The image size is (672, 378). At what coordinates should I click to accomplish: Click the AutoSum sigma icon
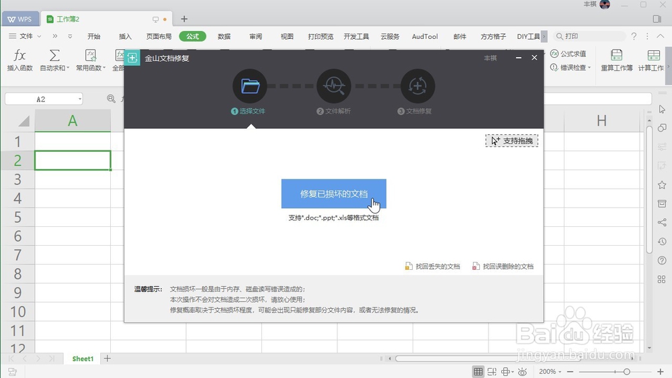tap(54, 55)
